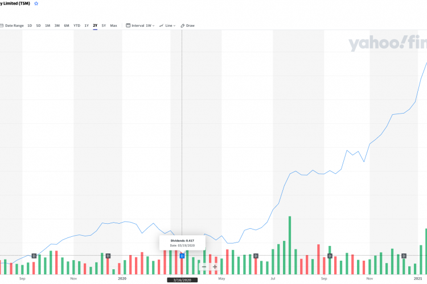Click the Date Range calendar icon

[2, 26]
